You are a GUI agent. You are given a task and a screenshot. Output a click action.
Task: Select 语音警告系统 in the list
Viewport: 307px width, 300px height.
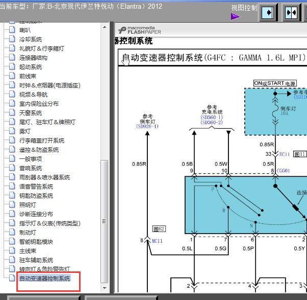(36, 187)
